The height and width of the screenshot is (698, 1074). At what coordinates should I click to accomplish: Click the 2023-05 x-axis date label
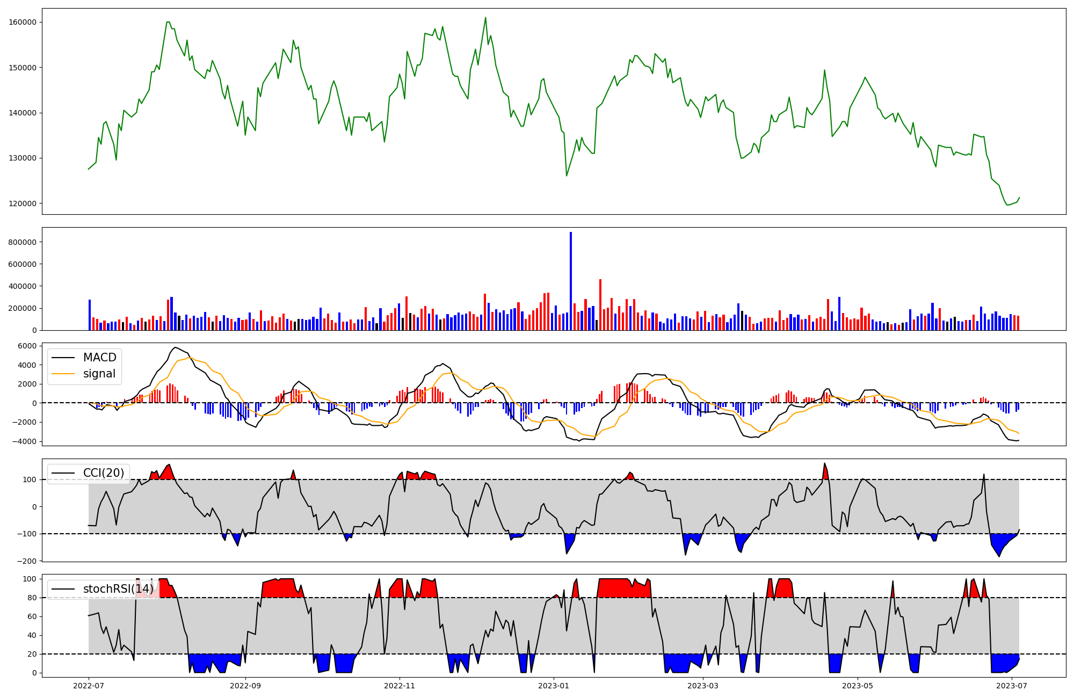[x=857, y=686]
